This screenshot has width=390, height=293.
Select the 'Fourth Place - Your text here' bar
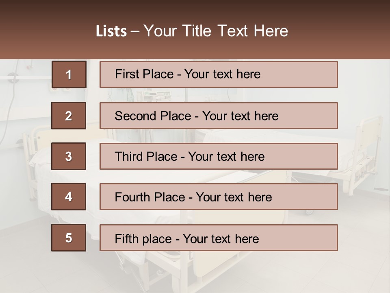click(219, 197)
